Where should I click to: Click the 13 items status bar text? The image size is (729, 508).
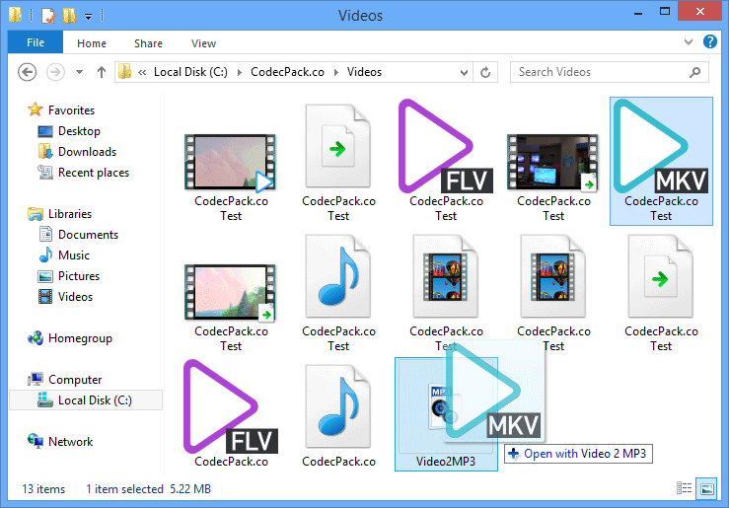[x=43, y=489]
